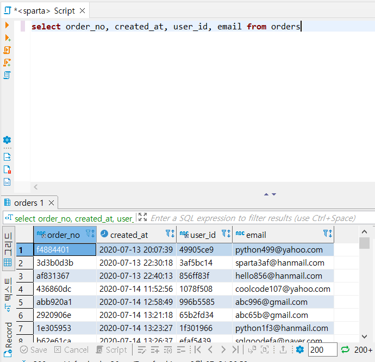Go to the next row arrow
The image size is (375, 362).
click(223, 350)
